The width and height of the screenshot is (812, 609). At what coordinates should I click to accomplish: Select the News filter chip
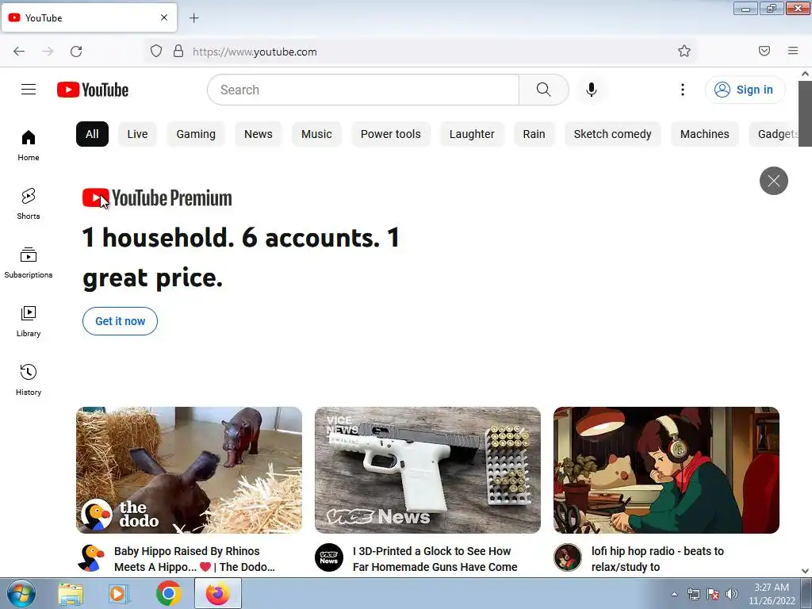pyautogui.click(x=259, y=134)
